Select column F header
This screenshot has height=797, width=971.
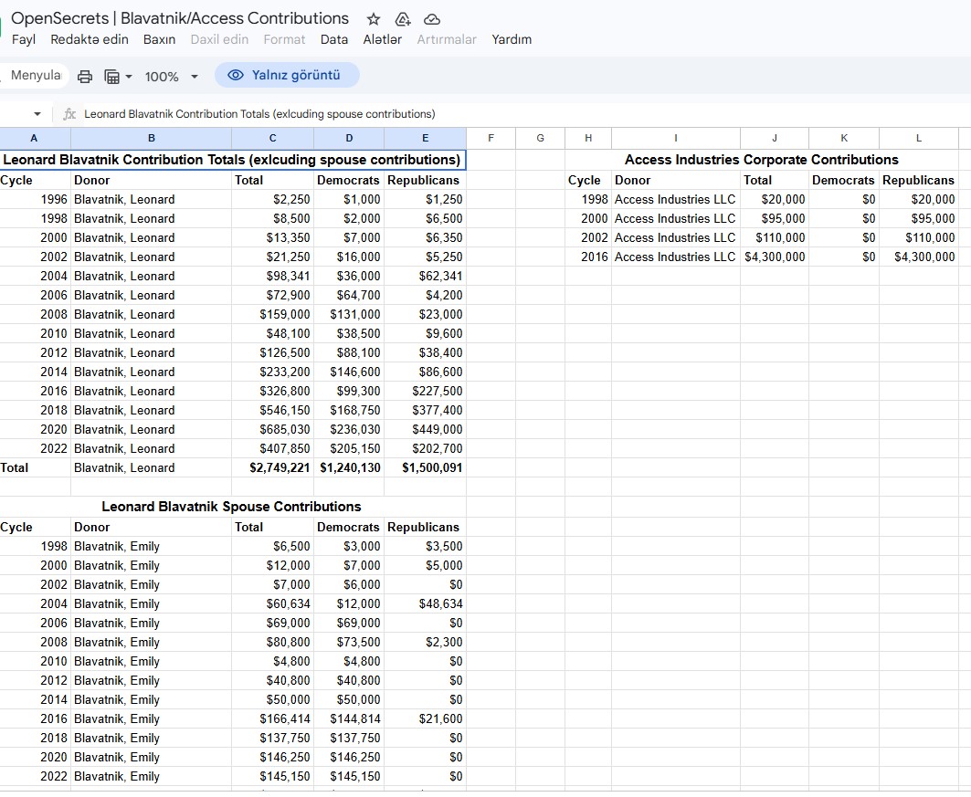(x=491, y=138)
